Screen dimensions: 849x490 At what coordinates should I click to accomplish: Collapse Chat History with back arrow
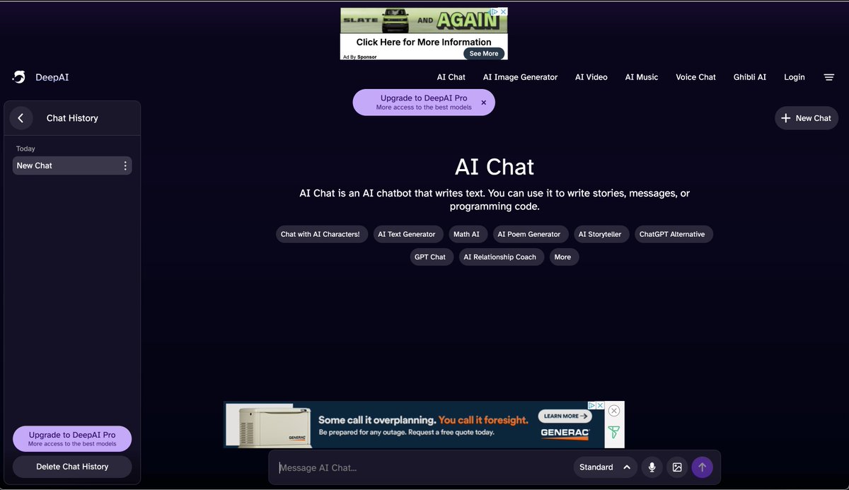21,118
